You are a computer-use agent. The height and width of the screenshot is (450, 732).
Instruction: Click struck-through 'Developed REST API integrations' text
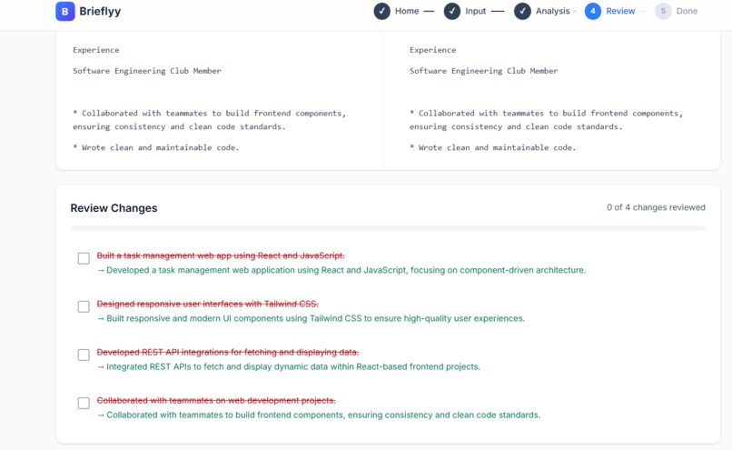click(x=228, y=352)
